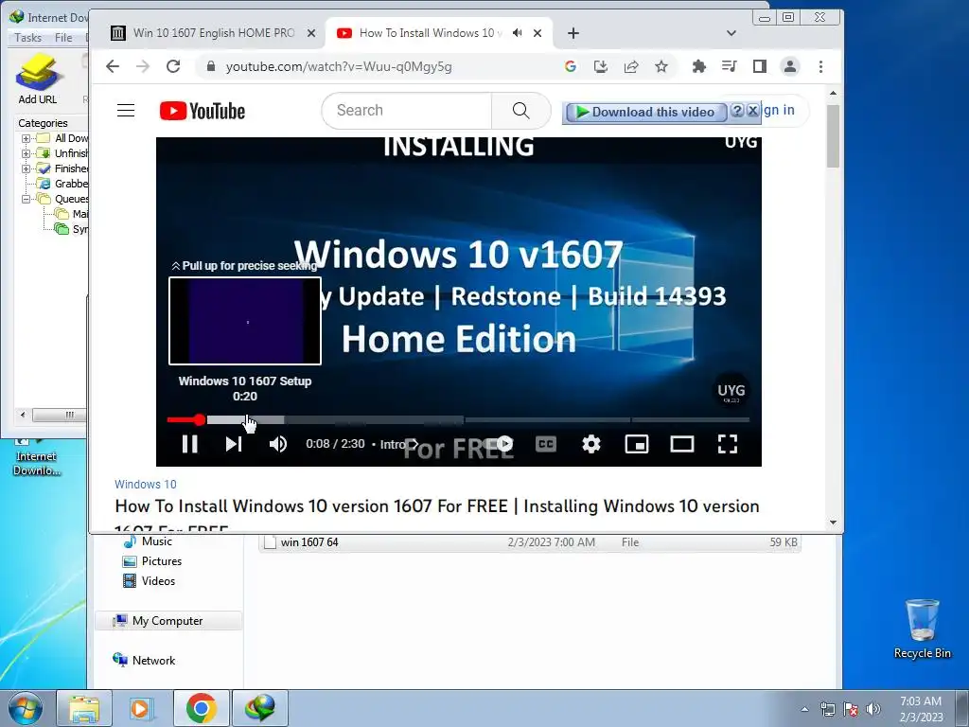Click Add URL in IDM

coord(37,80)
